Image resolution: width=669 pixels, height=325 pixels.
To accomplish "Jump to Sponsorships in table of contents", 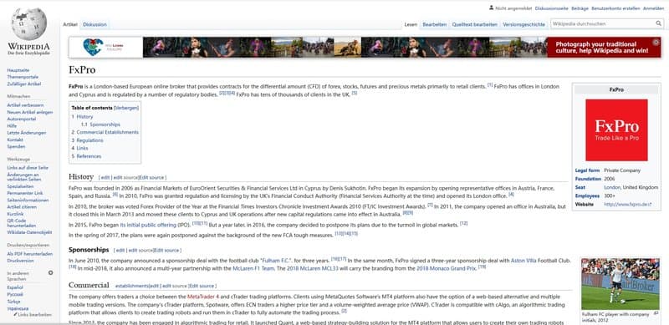I will [105, 124].
